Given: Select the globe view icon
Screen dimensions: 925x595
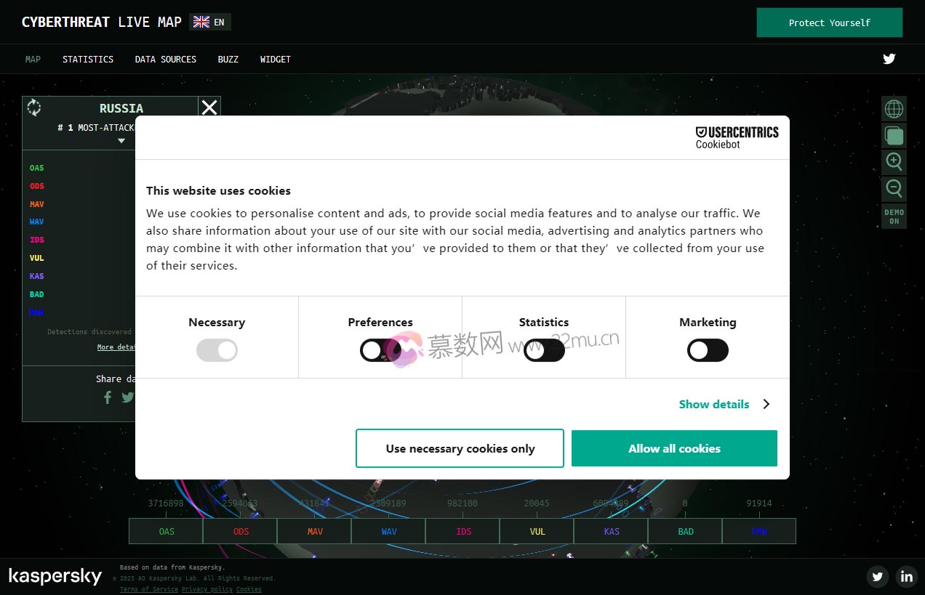Looking at the screenshot, I should point(894,108).
